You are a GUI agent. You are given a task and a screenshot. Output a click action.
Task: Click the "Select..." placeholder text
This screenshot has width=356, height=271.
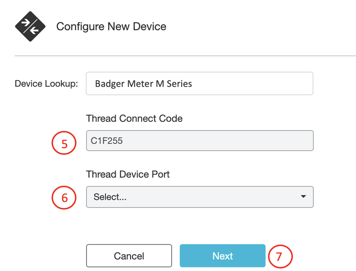click(x=110, y=197)
